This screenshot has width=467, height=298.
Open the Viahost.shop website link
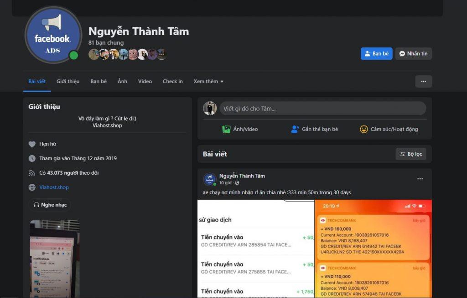54,187
